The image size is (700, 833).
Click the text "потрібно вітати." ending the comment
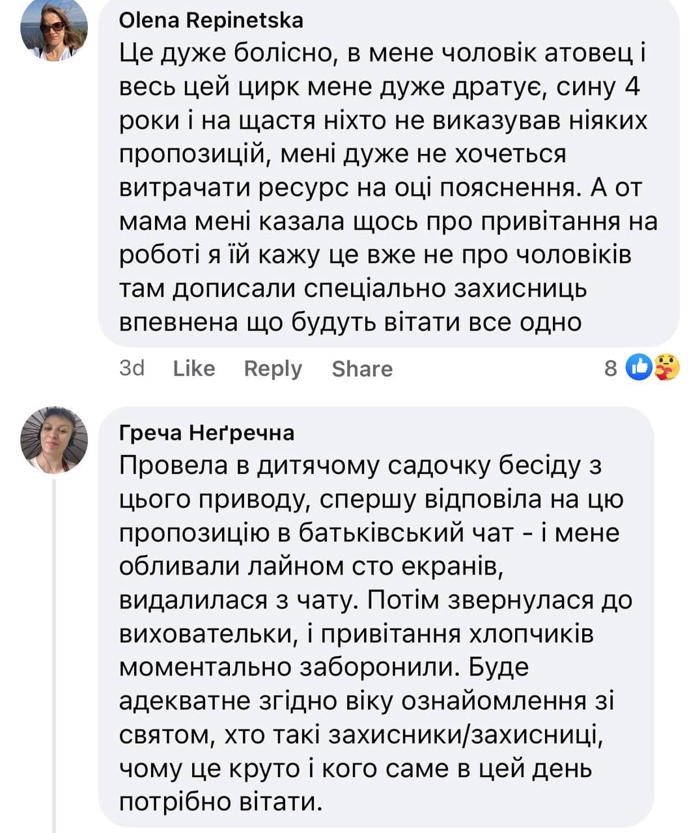(221, 802)
